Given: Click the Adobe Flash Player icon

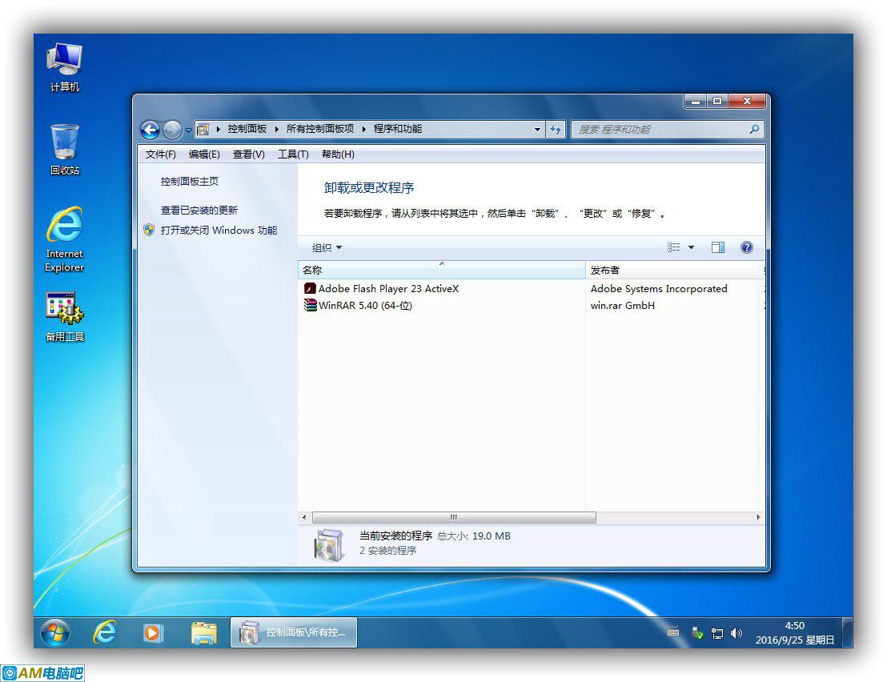Looking at the screenshot, I should 310,288.
